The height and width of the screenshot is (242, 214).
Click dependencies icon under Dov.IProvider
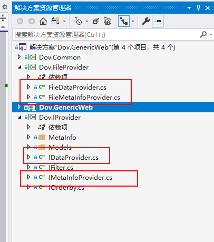pyautogui.click(x=42, y=127)
